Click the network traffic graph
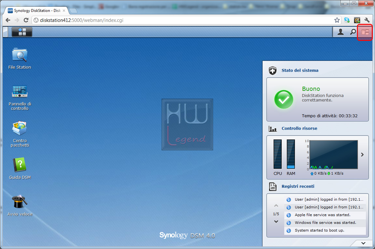The image size is (375, 249). pyautogui.click(x=334, y=155)
